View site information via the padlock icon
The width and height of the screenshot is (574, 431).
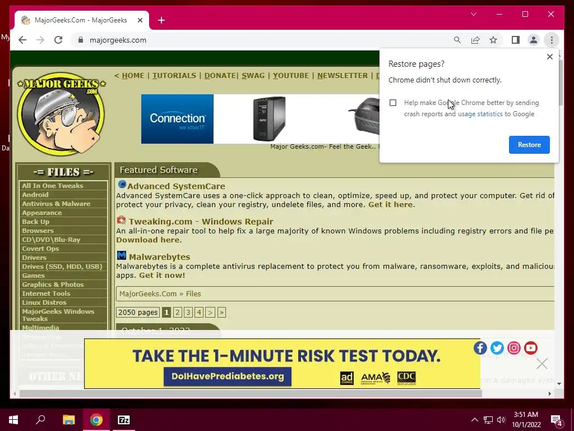click(x=81, y=40)
